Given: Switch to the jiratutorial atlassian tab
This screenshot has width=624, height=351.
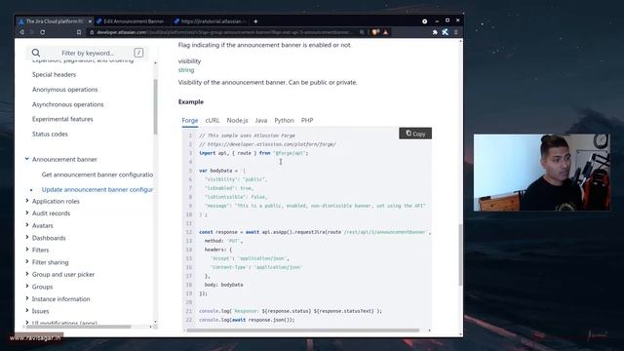Looking at the screenshot, I should pos(211,21).
